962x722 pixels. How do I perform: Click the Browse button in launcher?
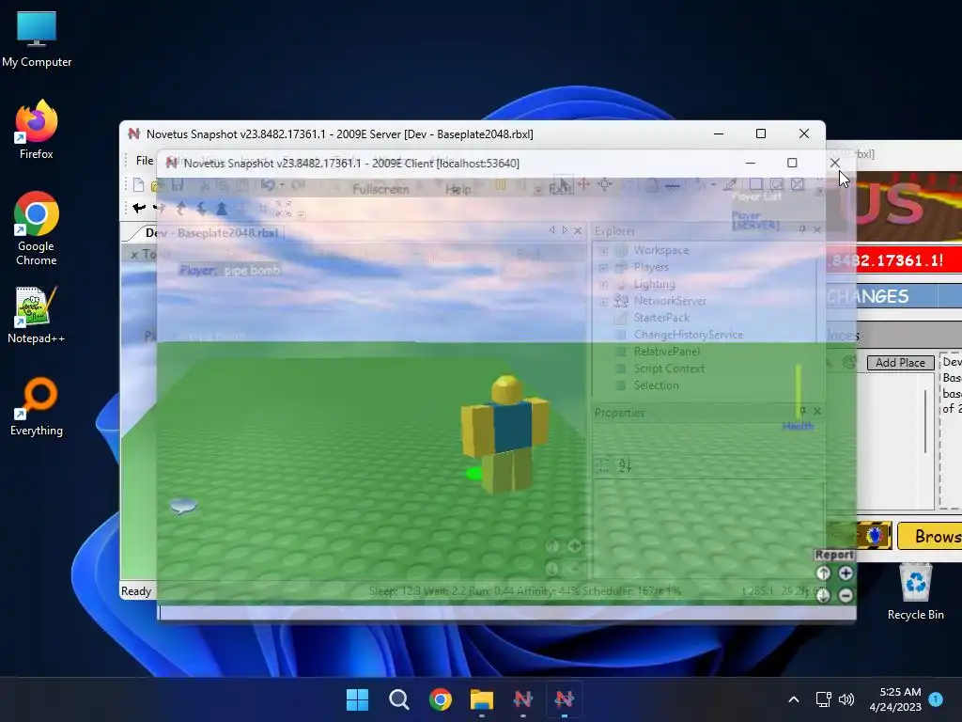pyautogui.click(x=930, y=536)
